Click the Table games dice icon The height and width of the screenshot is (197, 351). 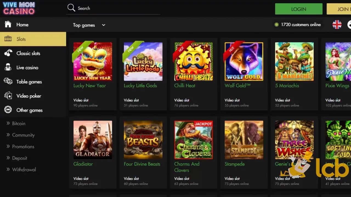8,82
